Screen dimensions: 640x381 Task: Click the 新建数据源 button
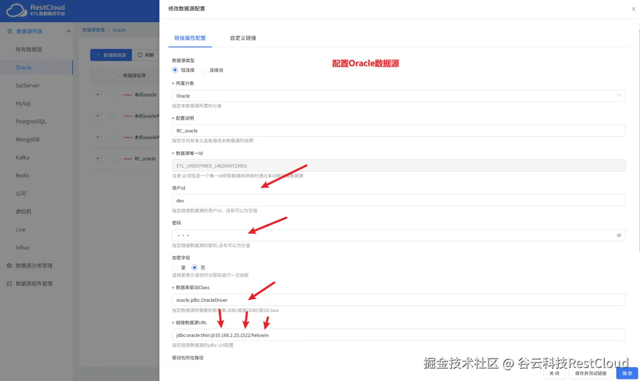pos(111,55)
